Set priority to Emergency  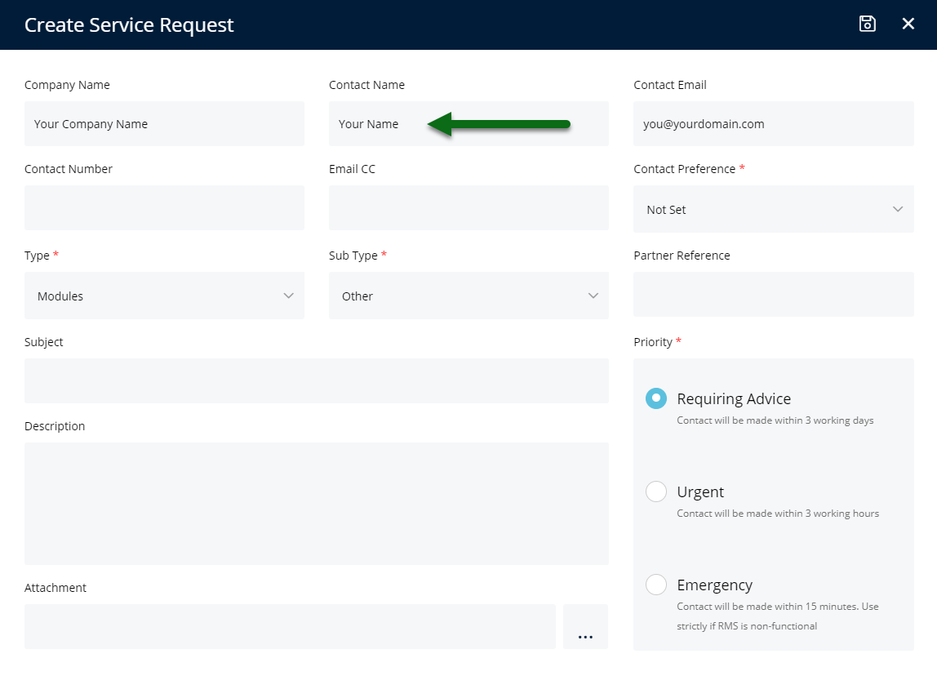[656, 584]
